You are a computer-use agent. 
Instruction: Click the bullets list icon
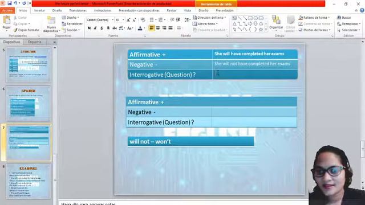coord(152,20)
